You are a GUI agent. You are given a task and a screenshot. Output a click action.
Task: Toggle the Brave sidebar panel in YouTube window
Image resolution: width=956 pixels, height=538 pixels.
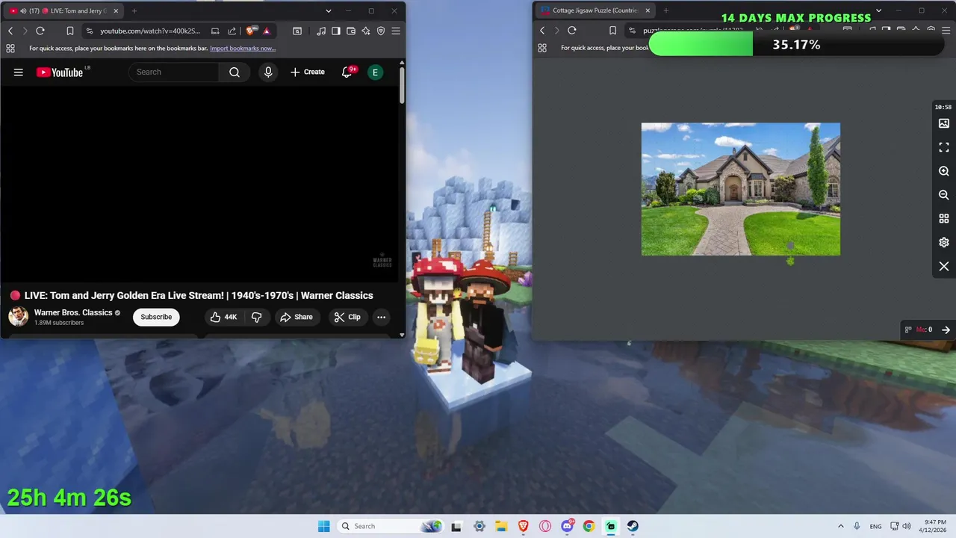coord(336,31)
